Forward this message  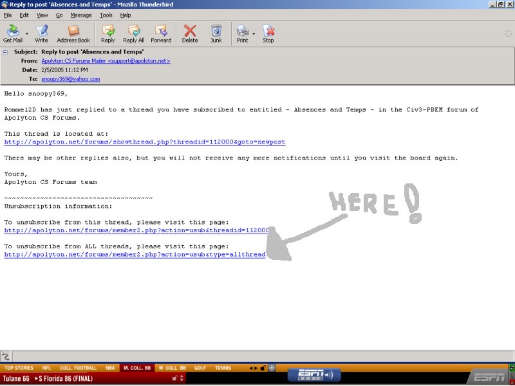pos(161,33)
